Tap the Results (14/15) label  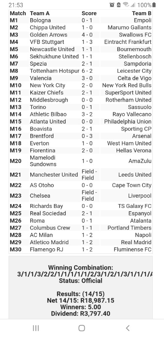[x=81, y=294]
